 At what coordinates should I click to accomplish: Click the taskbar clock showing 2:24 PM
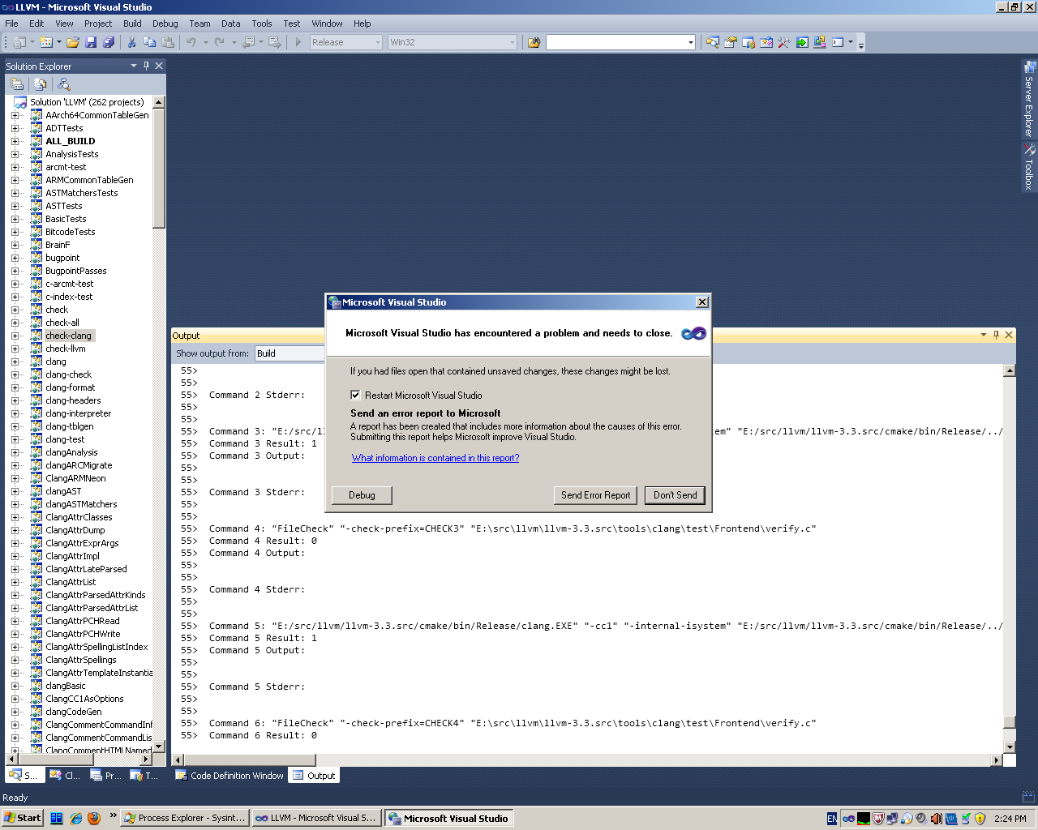(1010, 819)
